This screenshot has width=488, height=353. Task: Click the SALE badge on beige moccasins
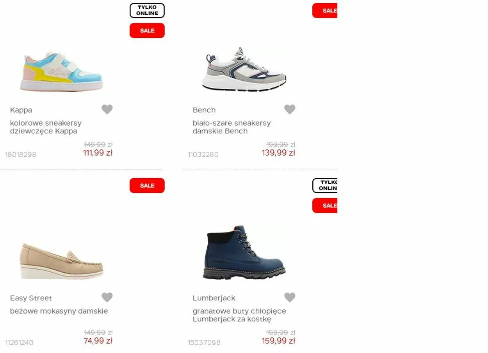pyautogui.click(x=147, y=186)
